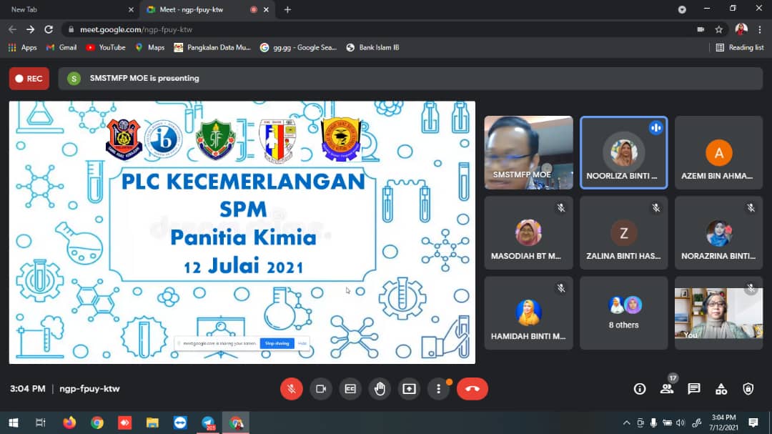
Task: Expand hidden system tray icons
Action: coord(627,423)
